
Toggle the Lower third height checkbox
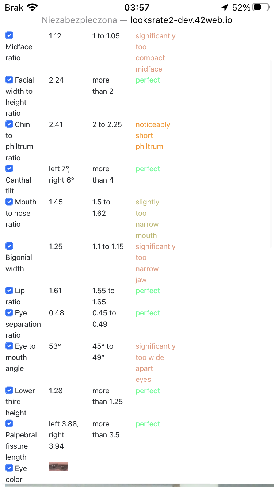click(x=9, y=390)
